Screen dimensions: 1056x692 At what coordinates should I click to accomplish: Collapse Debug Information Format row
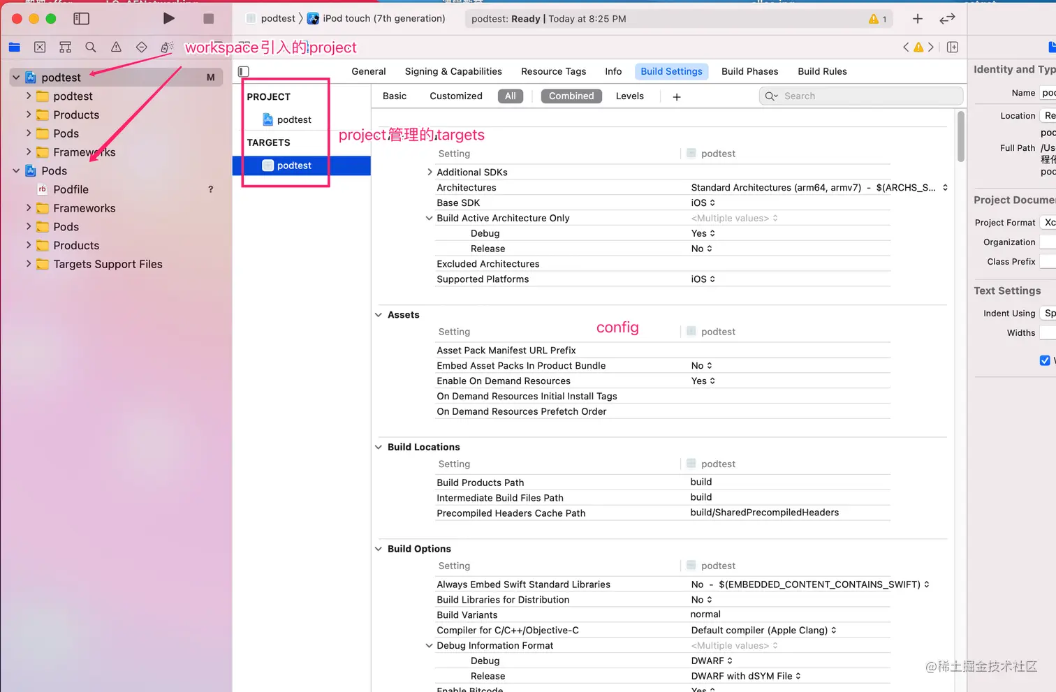click(430, 645)
